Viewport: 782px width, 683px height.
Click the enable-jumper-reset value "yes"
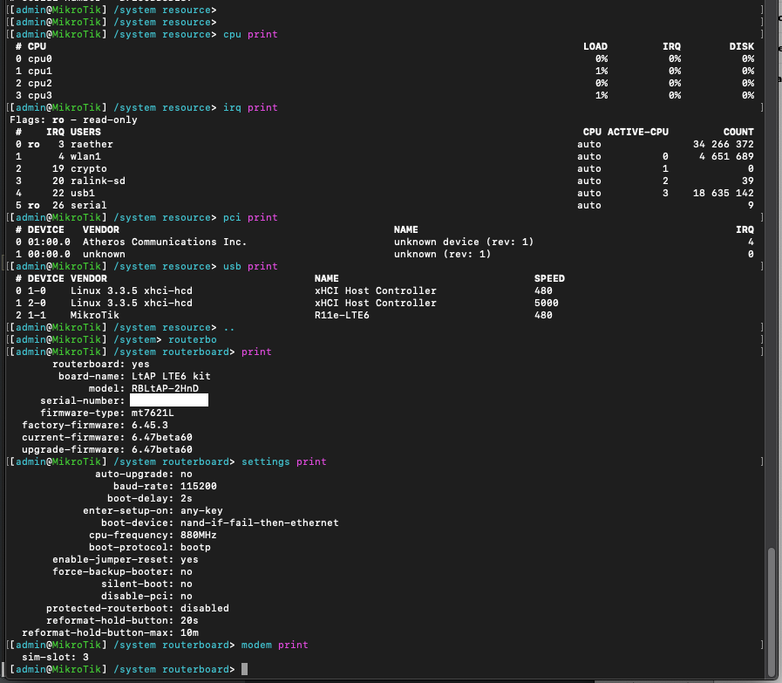[189, 560]
